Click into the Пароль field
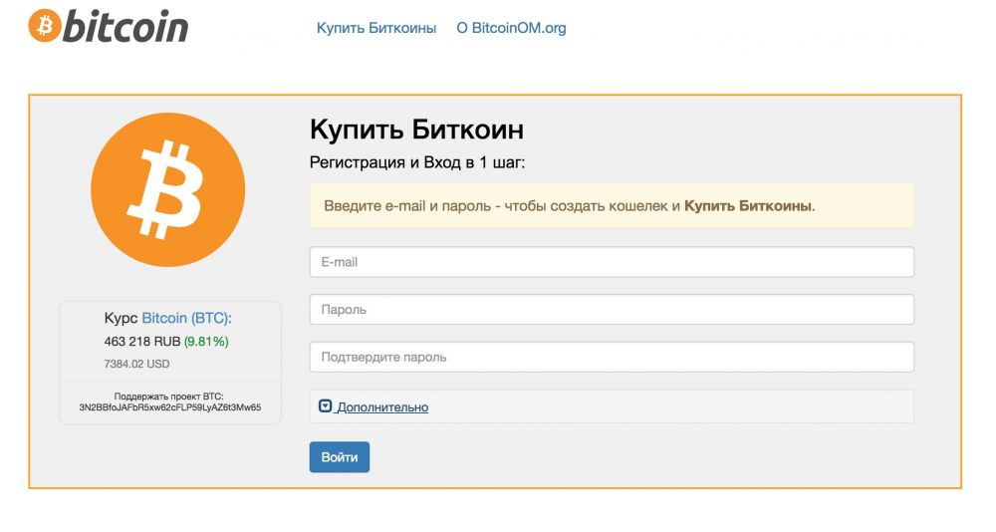This screenshot has height=532, width=996. 612,310
